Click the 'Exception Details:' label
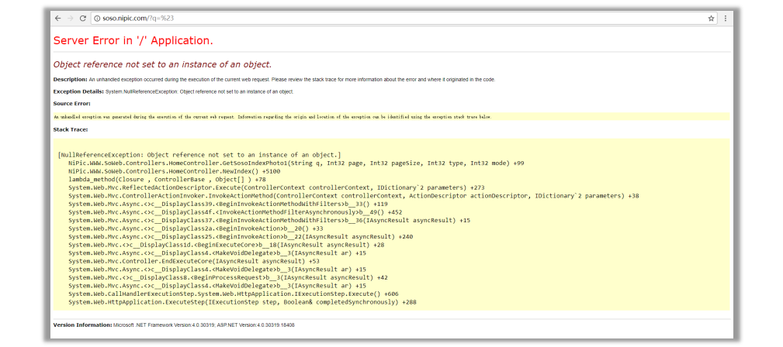This screenshot has width=783, height=347. click(79, 91)
